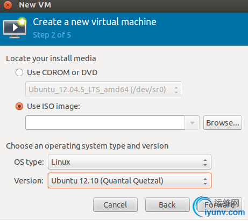Click the Browse... button
Image resolution: width=248 pixels, height=221 pixels.
click(x=223, y=123)
